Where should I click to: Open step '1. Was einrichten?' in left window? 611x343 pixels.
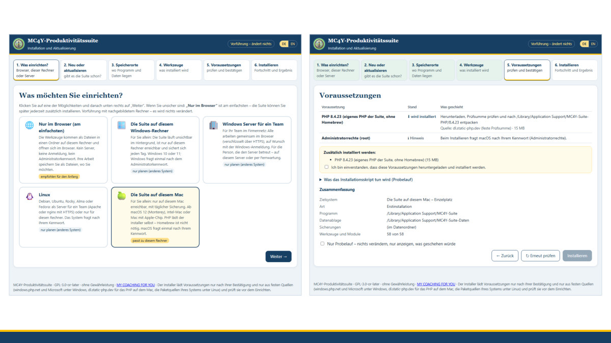click(36, 70)
